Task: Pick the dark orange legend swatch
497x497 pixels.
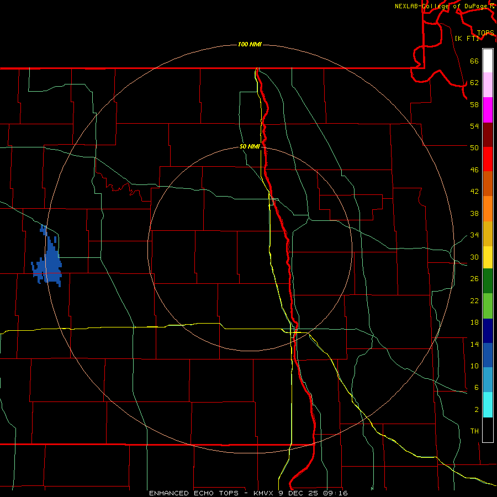Action: (488, 184)
